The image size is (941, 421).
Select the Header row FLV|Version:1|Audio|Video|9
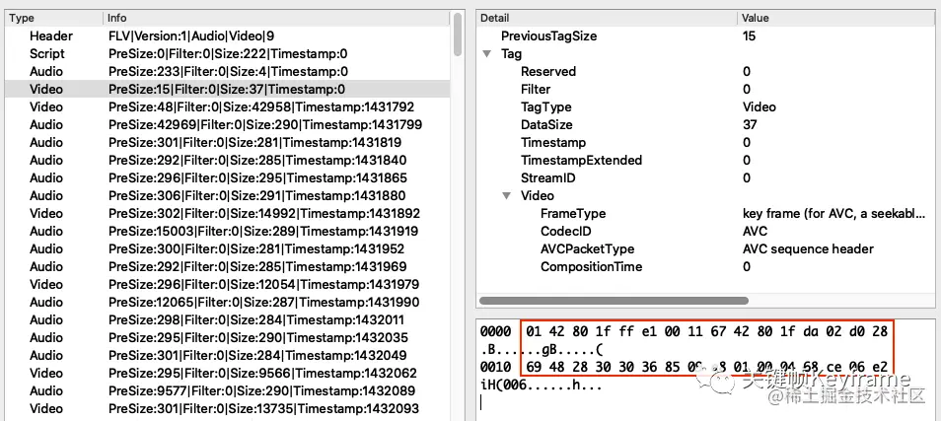[x=228, y=35]
